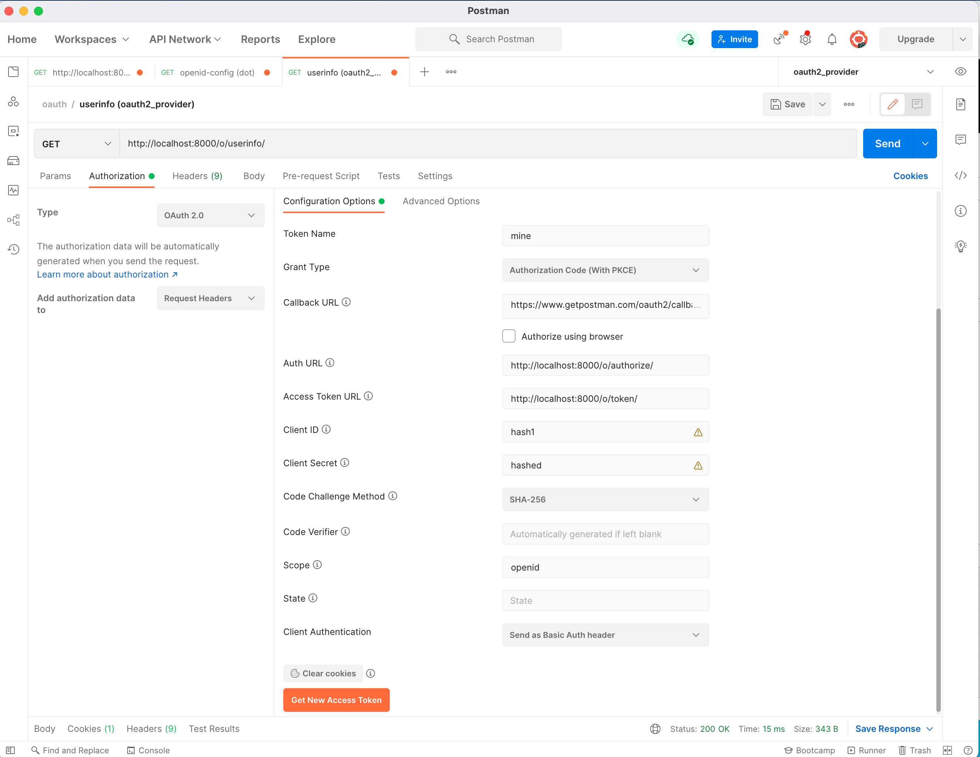Expand Upgrade dropdown arrow
The height and width of the screenshot is (757, 980).
pos(963,40)
